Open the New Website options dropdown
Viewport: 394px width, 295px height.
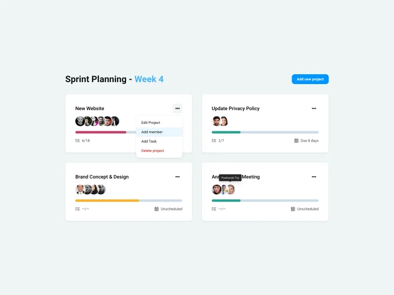tap(177, 108)
